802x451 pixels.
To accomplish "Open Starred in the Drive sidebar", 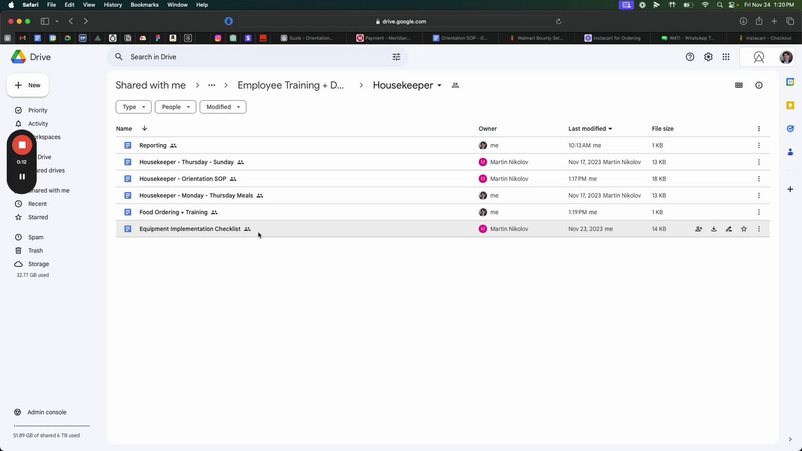I will (38, 217).
